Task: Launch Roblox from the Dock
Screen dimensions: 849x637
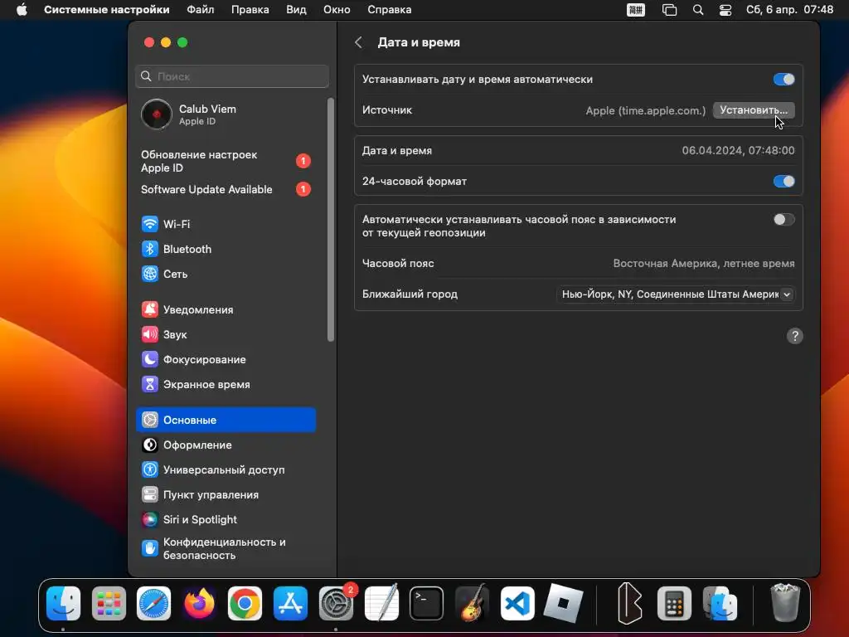Action: (x=563, y=604)
